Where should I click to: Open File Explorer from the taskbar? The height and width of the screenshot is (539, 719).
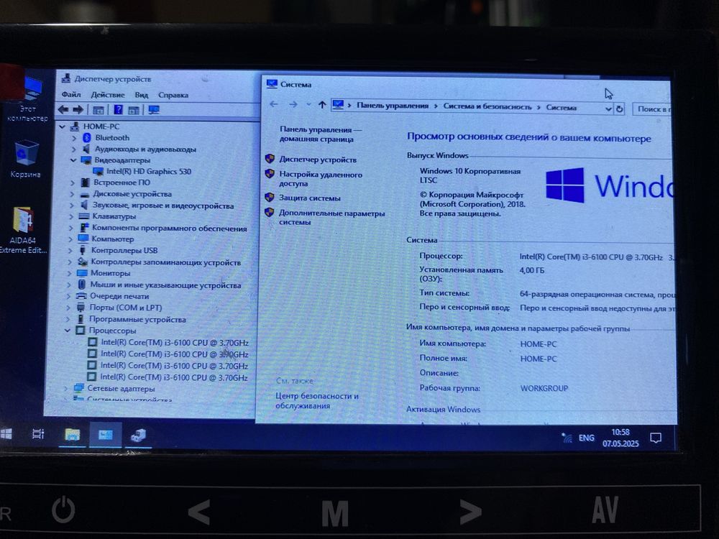coord(73,435)
